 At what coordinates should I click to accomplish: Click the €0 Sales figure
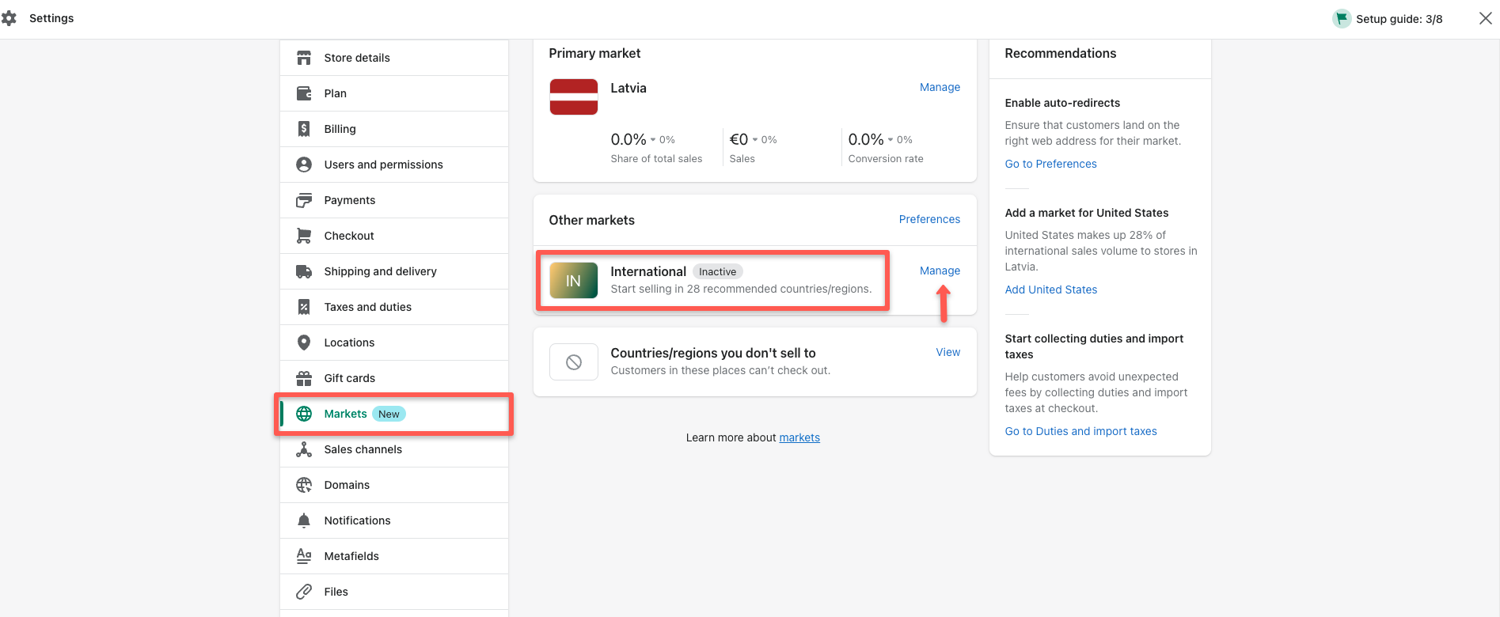coord(739,139)
